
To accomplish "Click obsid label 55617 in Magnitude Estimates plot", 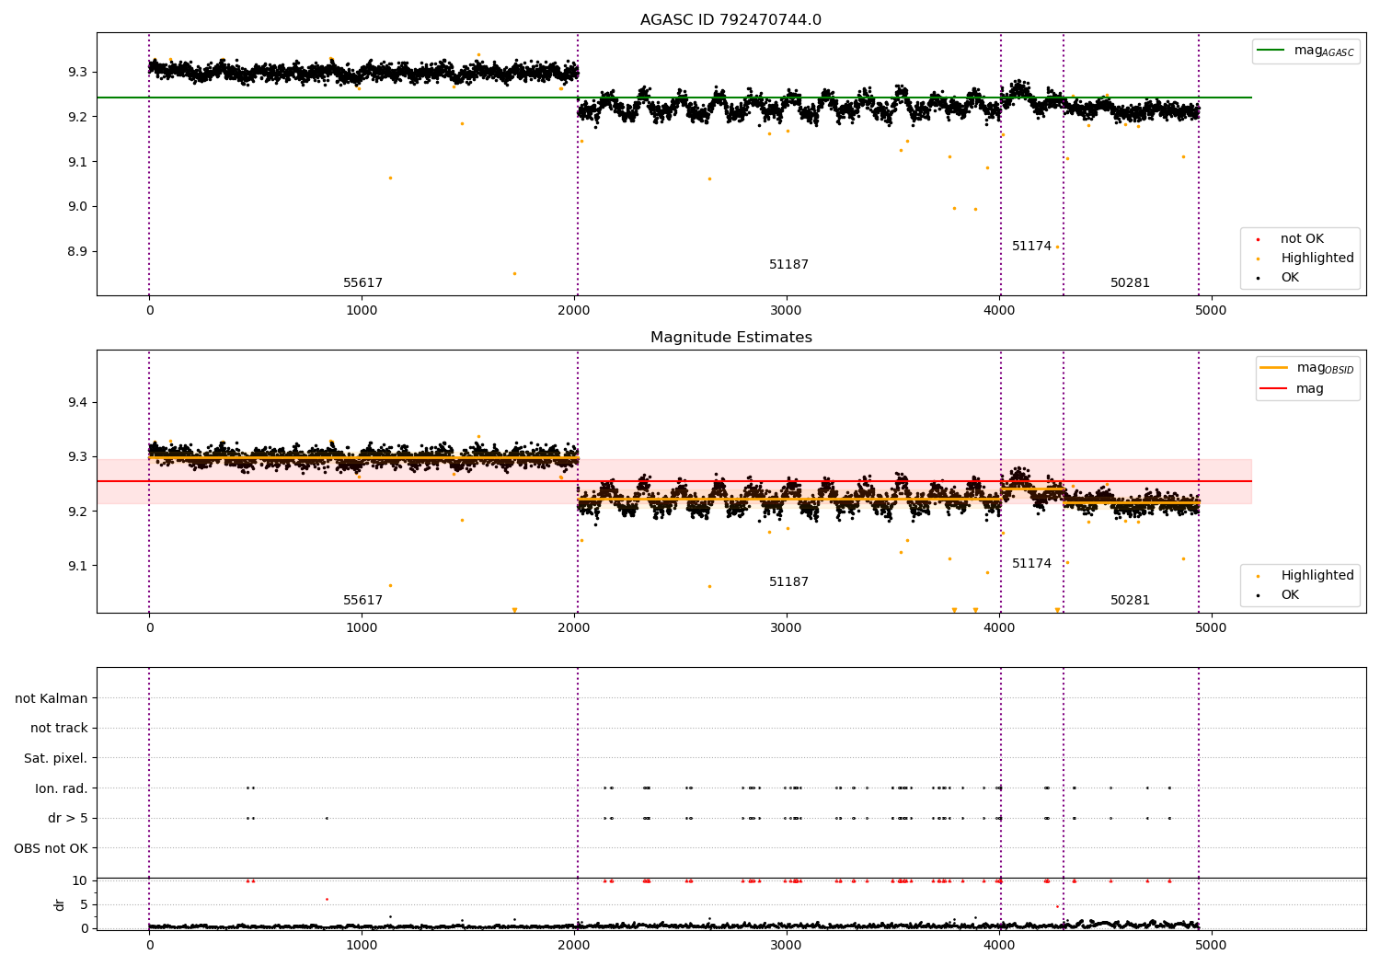I will coord(362,601).
